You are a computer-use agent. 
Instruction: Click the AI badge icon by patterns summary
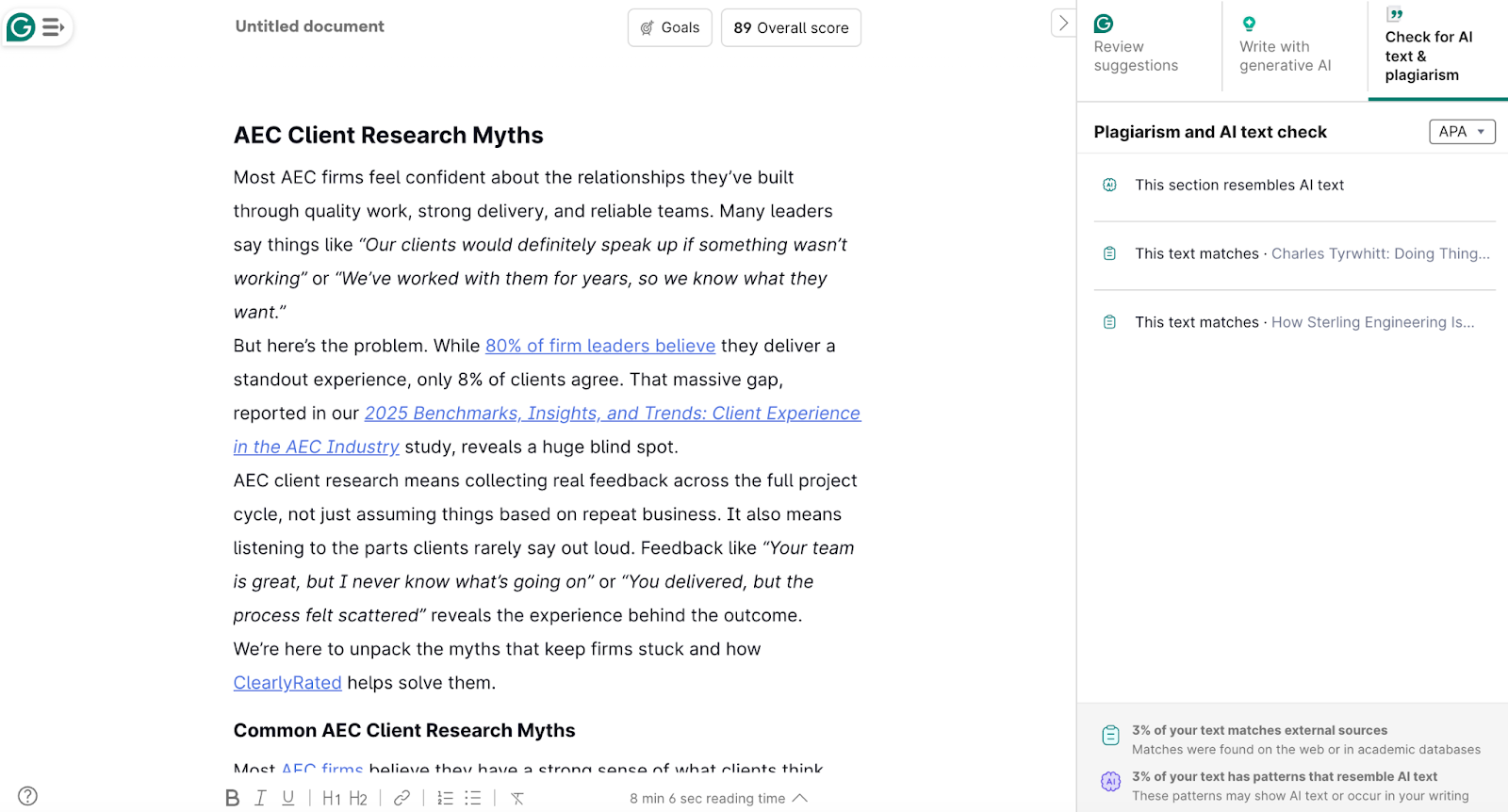(1111, 781)
